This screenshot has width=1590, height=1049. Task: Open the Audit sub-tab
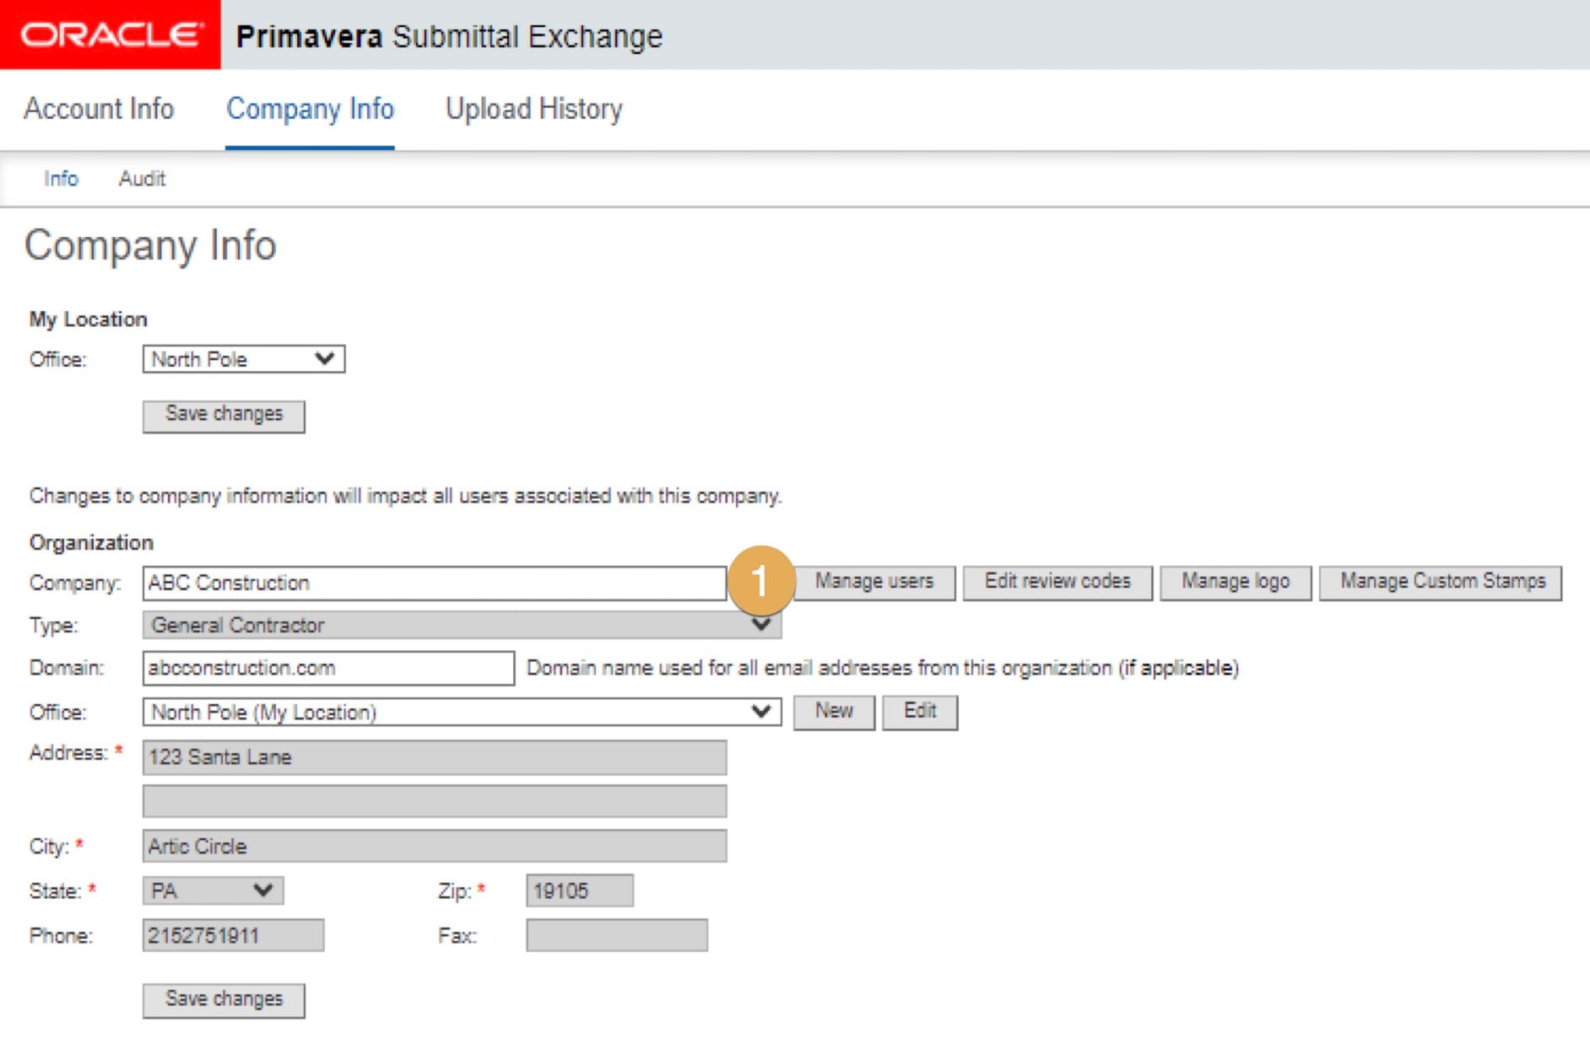click(142, 179)
